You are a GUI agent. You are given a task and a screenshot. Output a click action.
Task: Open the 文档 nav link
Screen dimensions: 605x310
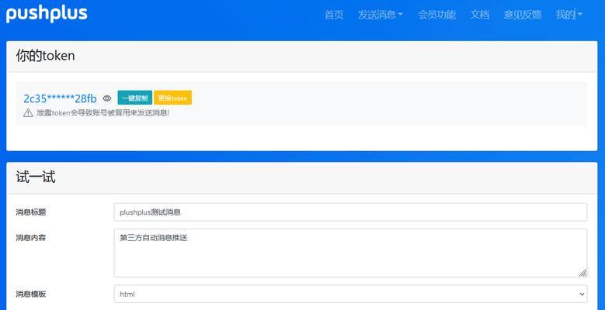[x=480, y=15]
